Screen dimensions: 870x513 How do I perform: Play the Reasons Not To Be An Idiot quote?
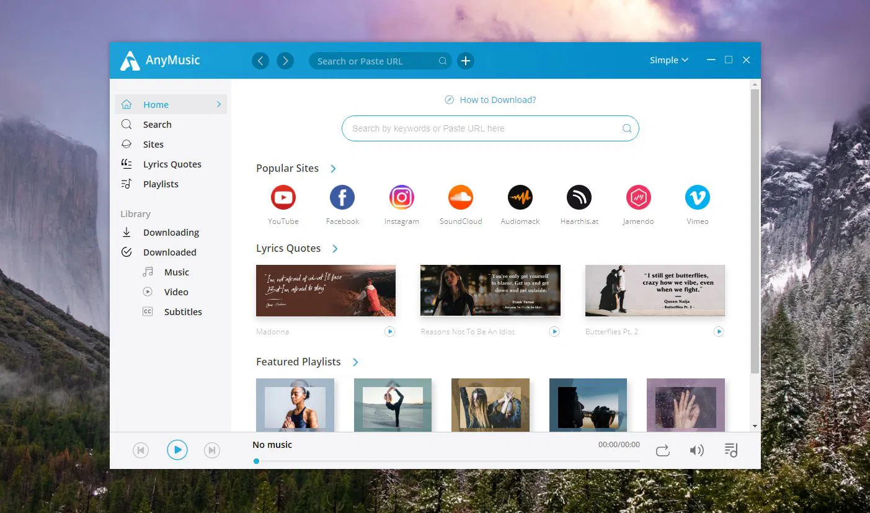click(554, 332)
